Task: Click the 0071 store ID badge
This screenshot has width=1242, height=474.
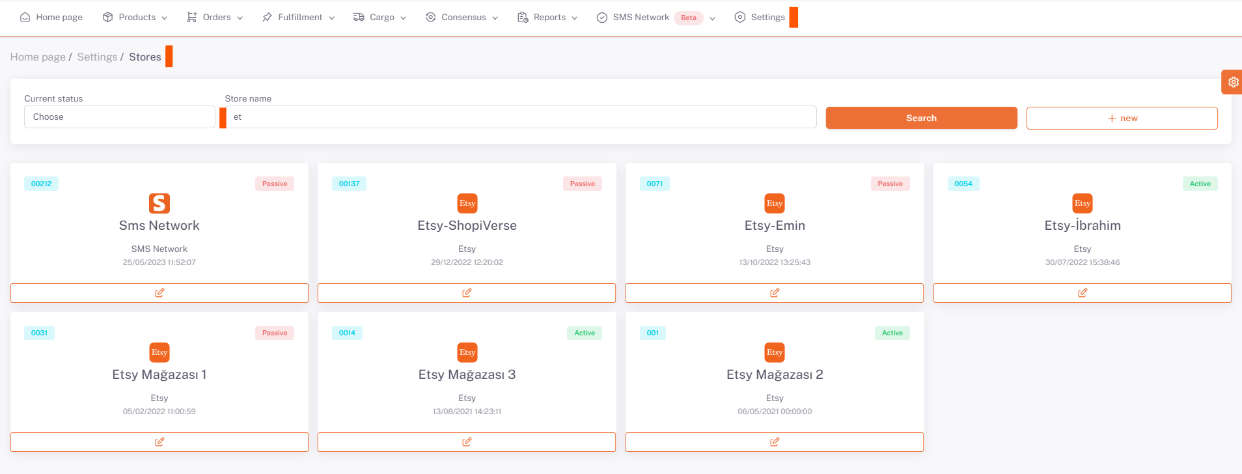Action: 655,184
